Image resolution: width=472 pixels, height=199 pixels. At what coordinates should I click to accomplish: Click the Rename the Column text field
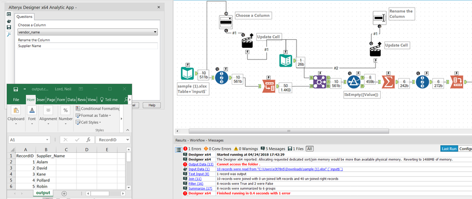tap(87, 46)
